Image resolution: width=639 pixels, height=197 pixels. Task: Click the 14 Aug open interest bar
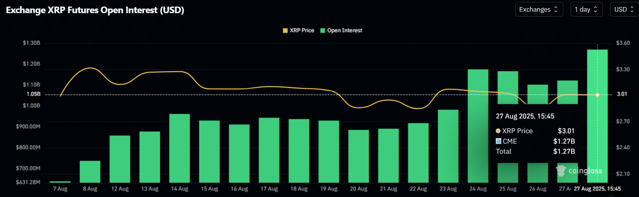pos(180,148)
